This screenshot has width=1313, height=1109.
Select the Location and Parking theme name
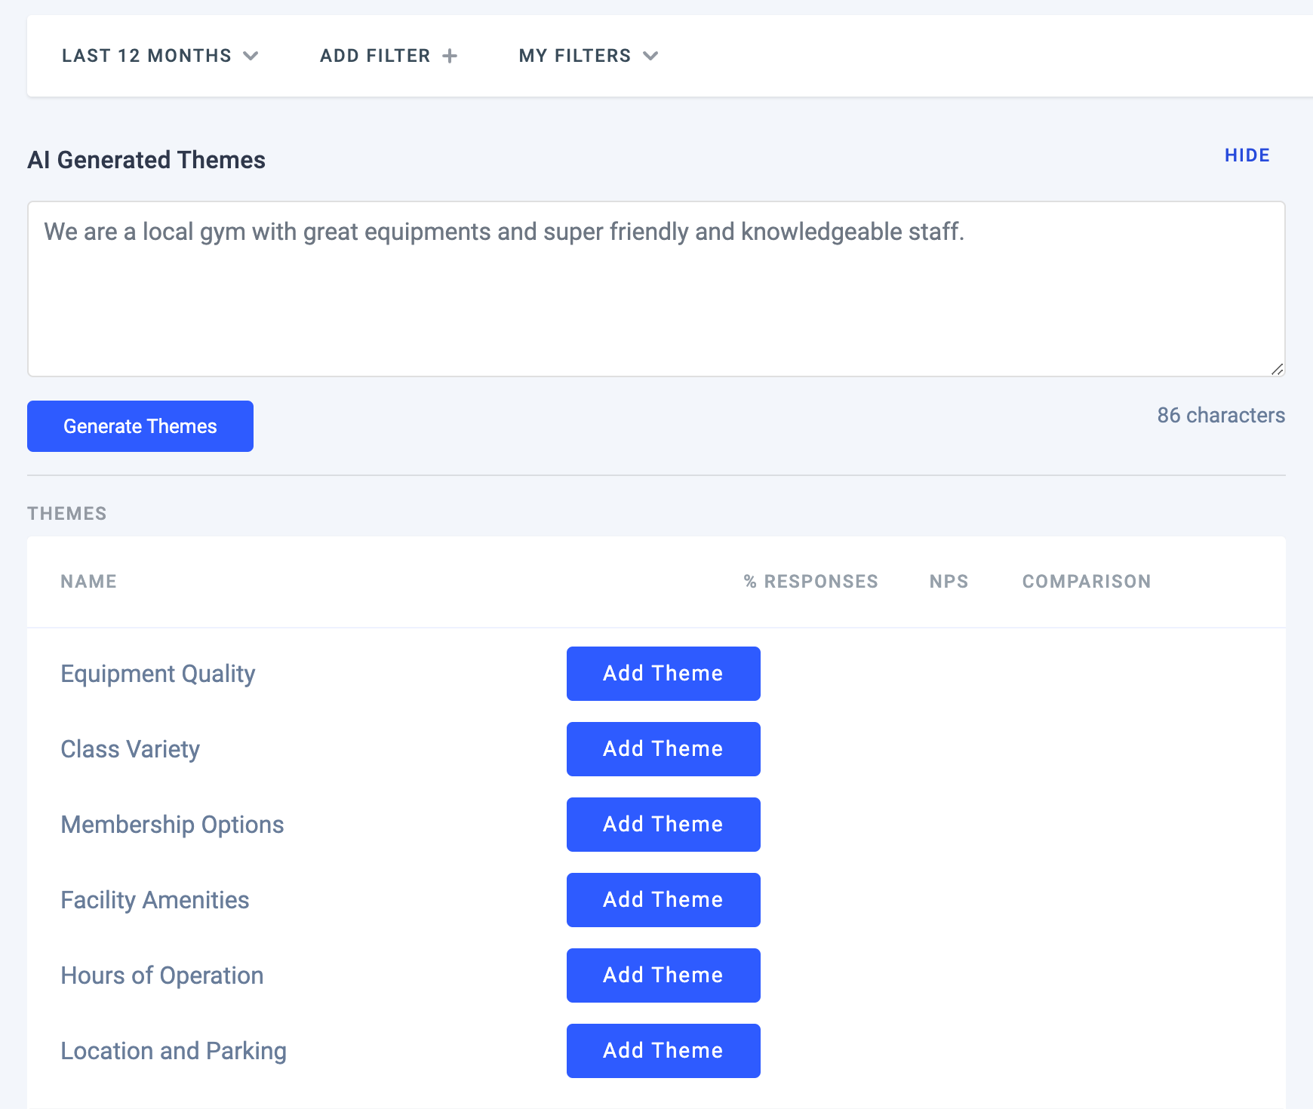[174, 1051]
